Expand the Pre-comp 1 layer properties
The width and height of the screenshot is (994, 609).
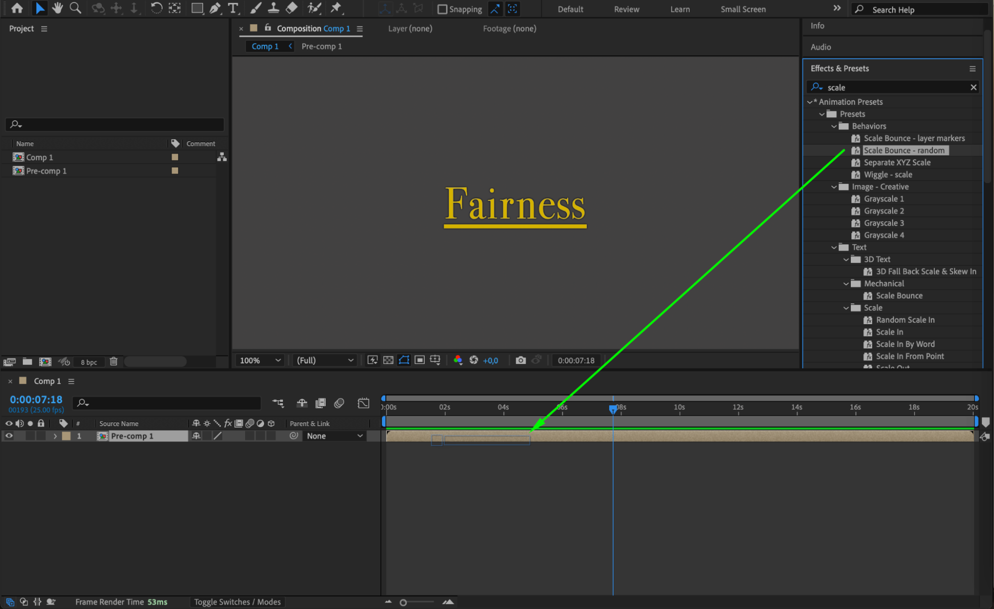click(x=55, y=435)
